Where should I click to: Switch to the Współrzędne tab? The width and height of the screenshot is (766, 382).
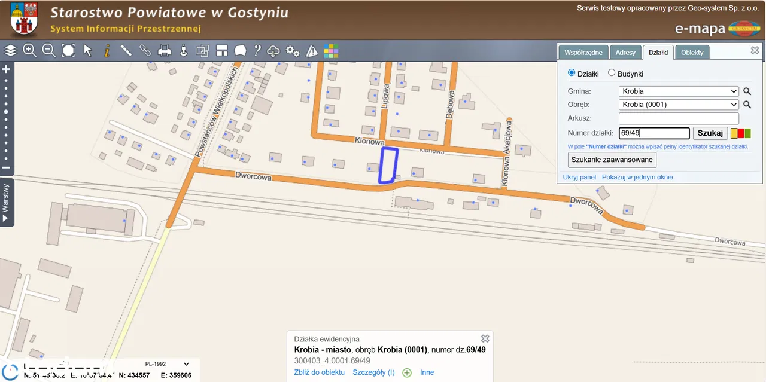tap(583, 53)
